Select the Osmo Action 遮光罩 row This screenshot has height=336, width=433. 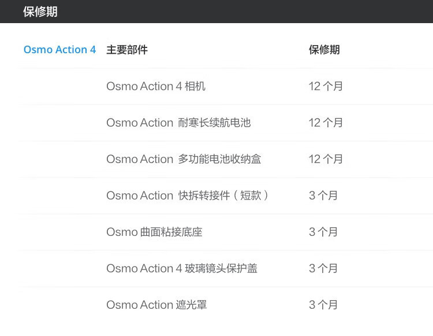(x=156, y=305)
